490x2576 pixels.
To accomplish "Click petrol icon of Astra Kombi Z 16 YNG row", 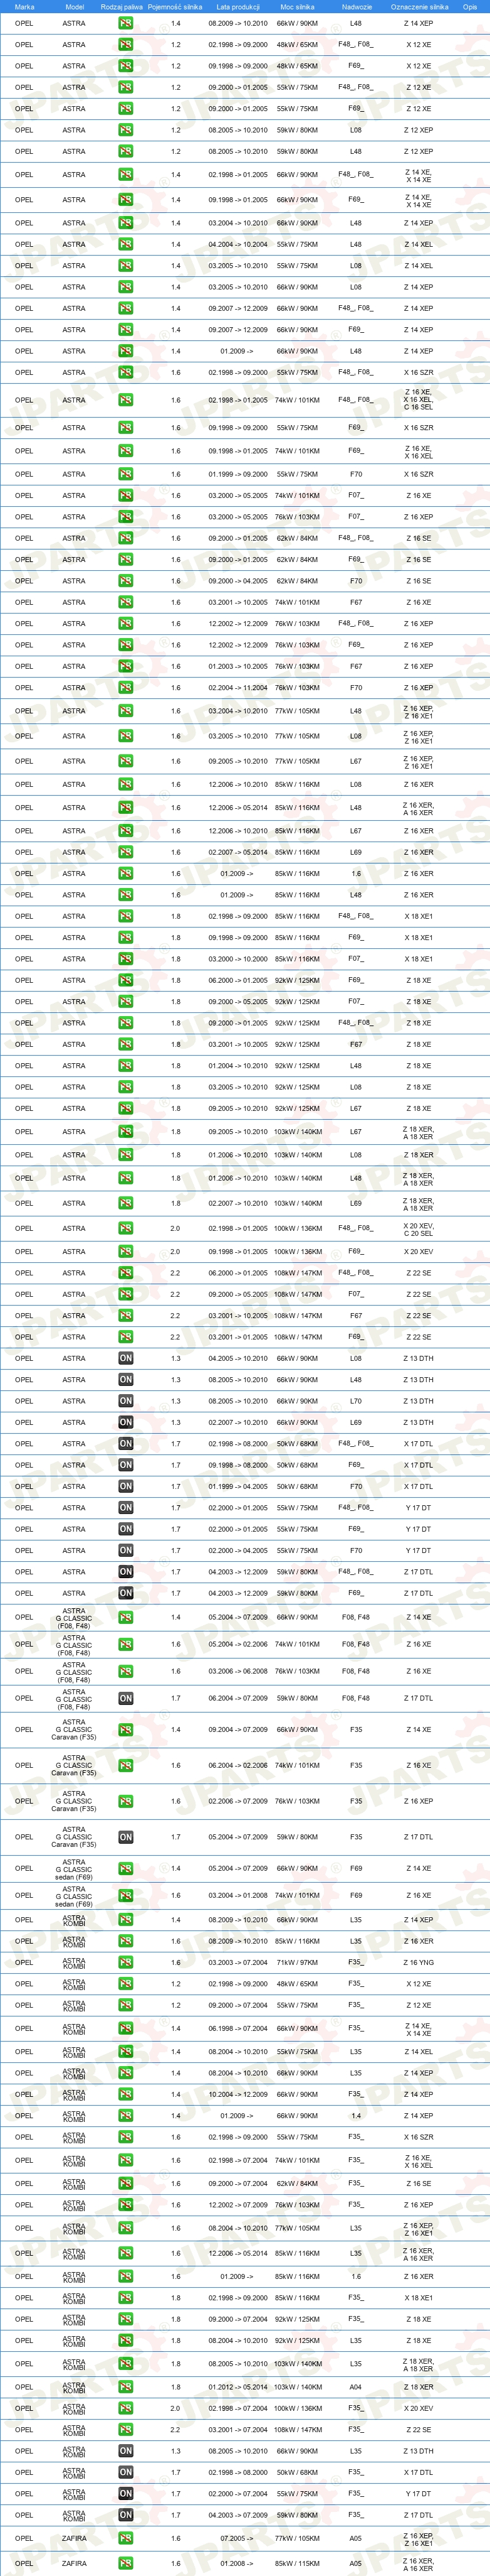I will (126, 1962).
